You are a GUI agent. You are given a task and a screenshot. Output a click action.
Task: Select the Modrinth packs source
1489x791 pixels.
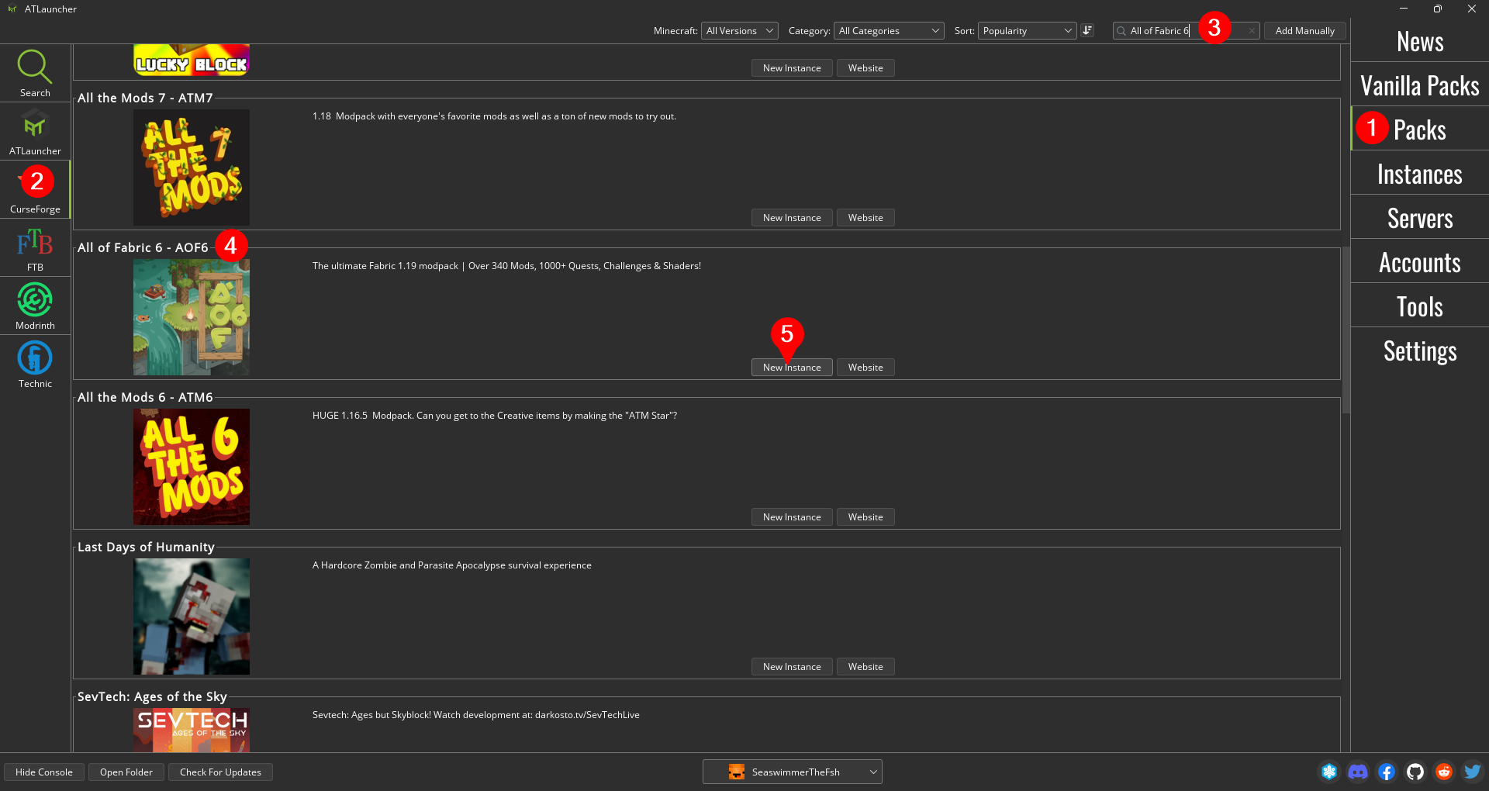[x=35, y=306]
